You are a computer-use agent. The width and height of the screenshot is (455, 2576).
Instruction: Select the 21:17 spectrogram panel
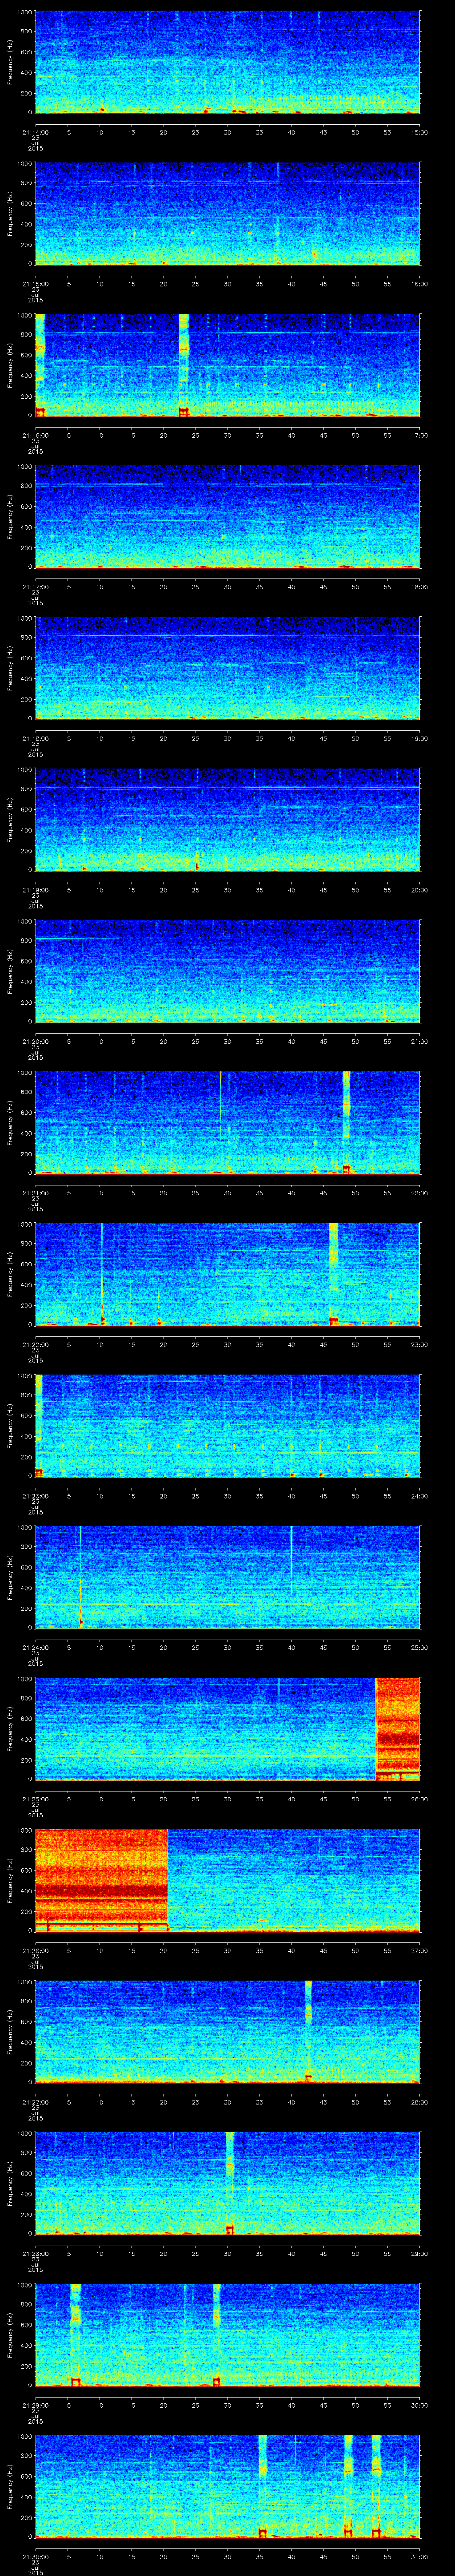[x=227, y=516]
